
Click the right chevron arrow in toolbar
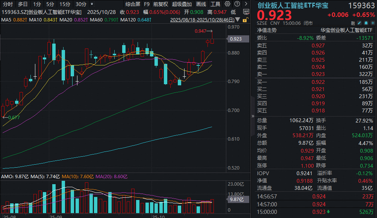pos(246,4)
